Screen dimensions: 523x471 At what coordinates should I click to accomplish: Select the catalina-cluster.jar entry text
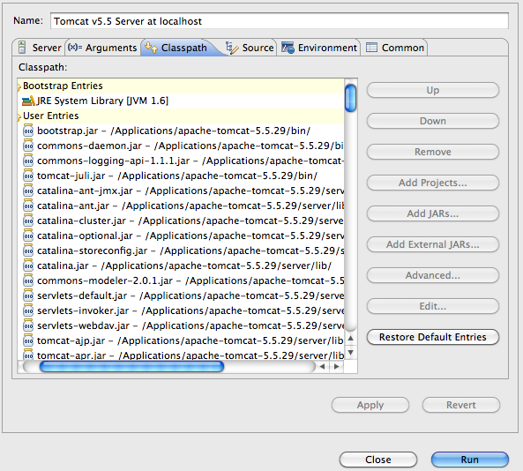(191, 221)
